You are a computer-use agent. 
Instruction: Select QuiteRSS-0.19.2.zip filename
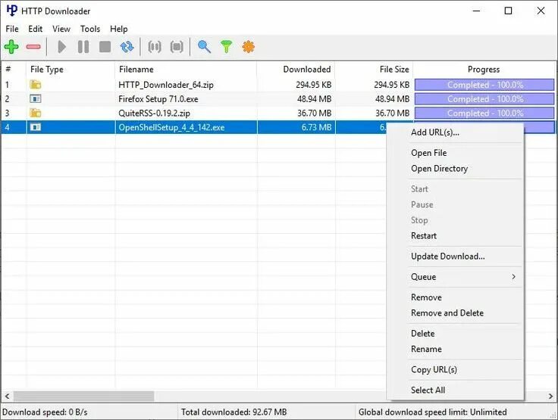coord(154,114)
